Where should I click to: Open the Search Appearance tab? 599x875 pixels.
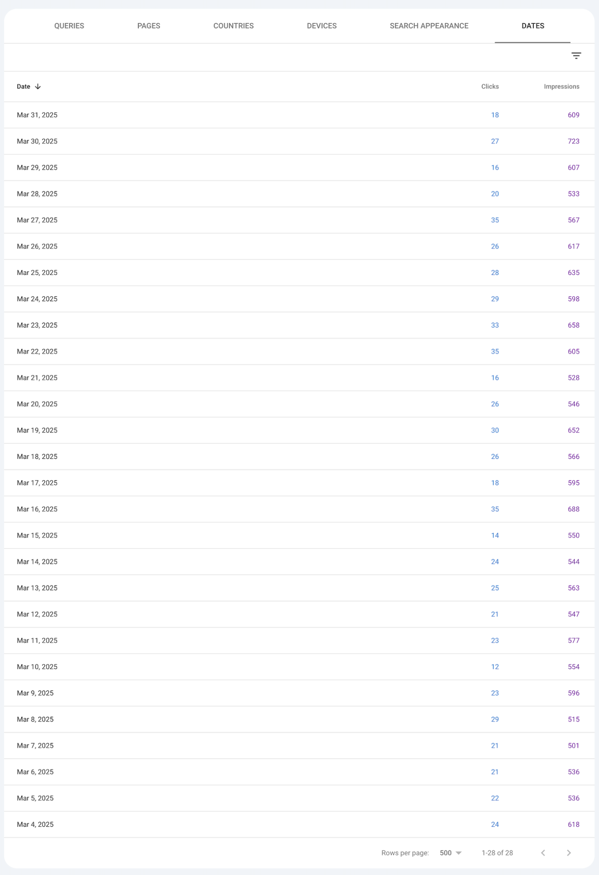(429, 26)
